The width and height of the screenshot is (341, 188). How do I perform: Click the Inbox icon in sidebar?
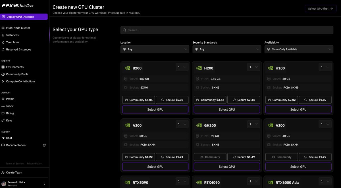(3, 106)
